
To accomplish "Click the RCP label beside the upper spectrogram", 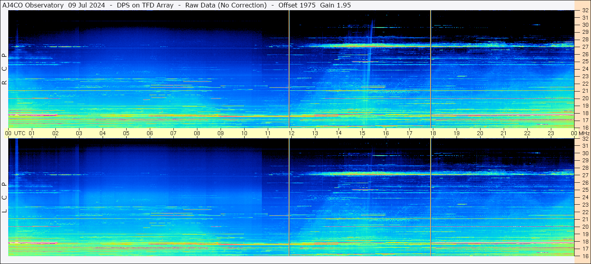I will tap(4, 69).
